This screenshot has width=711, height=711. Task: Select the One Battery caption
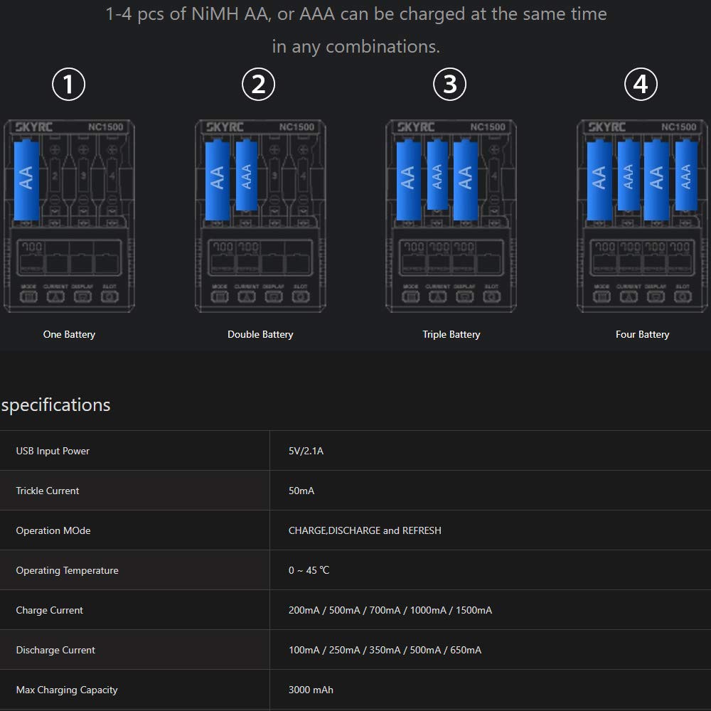click(x=69, y=334)
